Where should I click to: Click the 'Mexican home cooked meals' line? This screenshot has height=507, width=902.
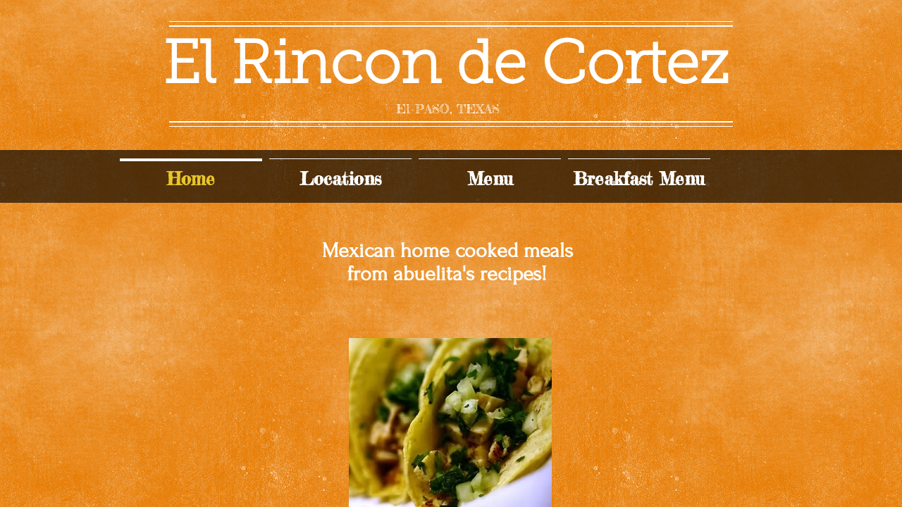click(447, 251)
